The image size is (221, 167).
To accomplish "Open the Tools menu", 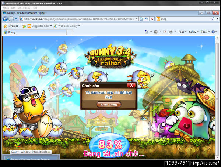I will pos(205,32).
